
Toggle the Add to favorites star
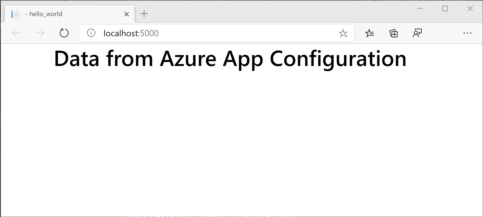[x=343, y=33]
